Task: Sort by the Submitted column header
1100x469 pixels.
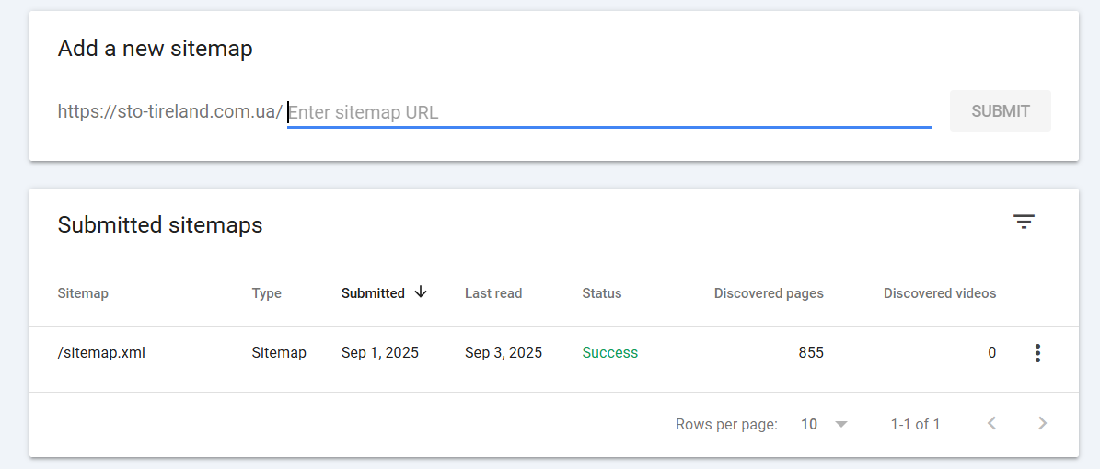Action: [x=373, y=293]
